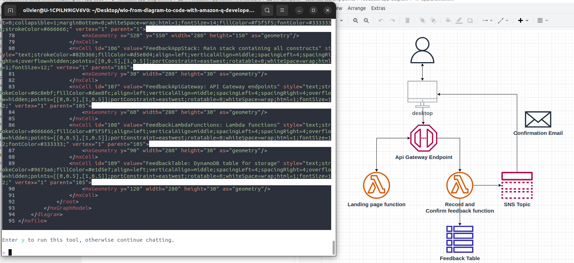Open the fill color bucket tool
The image size is (574, 263).
point(448,21)
